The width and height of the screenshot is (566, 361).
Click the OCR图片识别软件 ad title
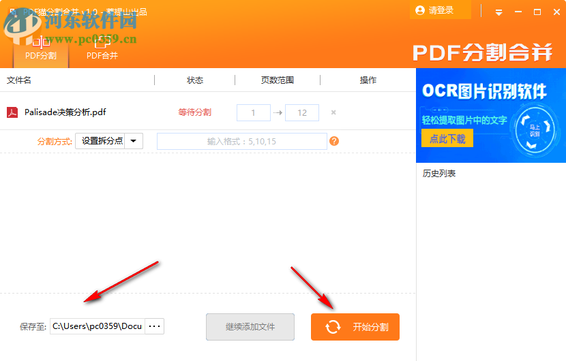tap(484, 91)
